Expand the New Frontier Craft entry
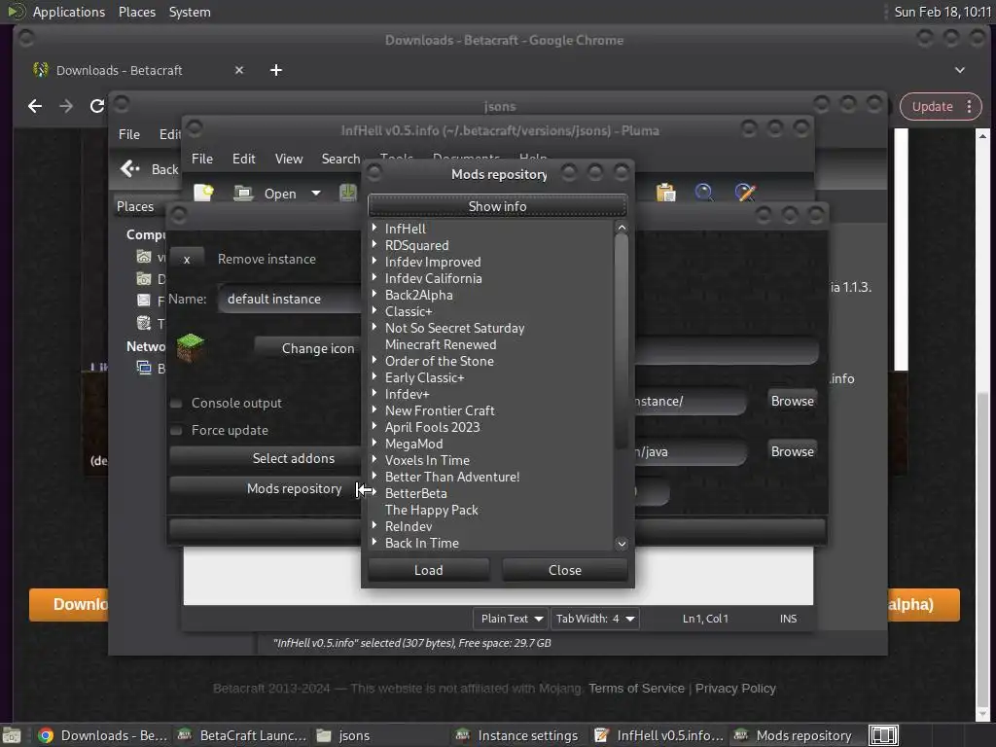This screenshot has width=996, height=747. 374,409
